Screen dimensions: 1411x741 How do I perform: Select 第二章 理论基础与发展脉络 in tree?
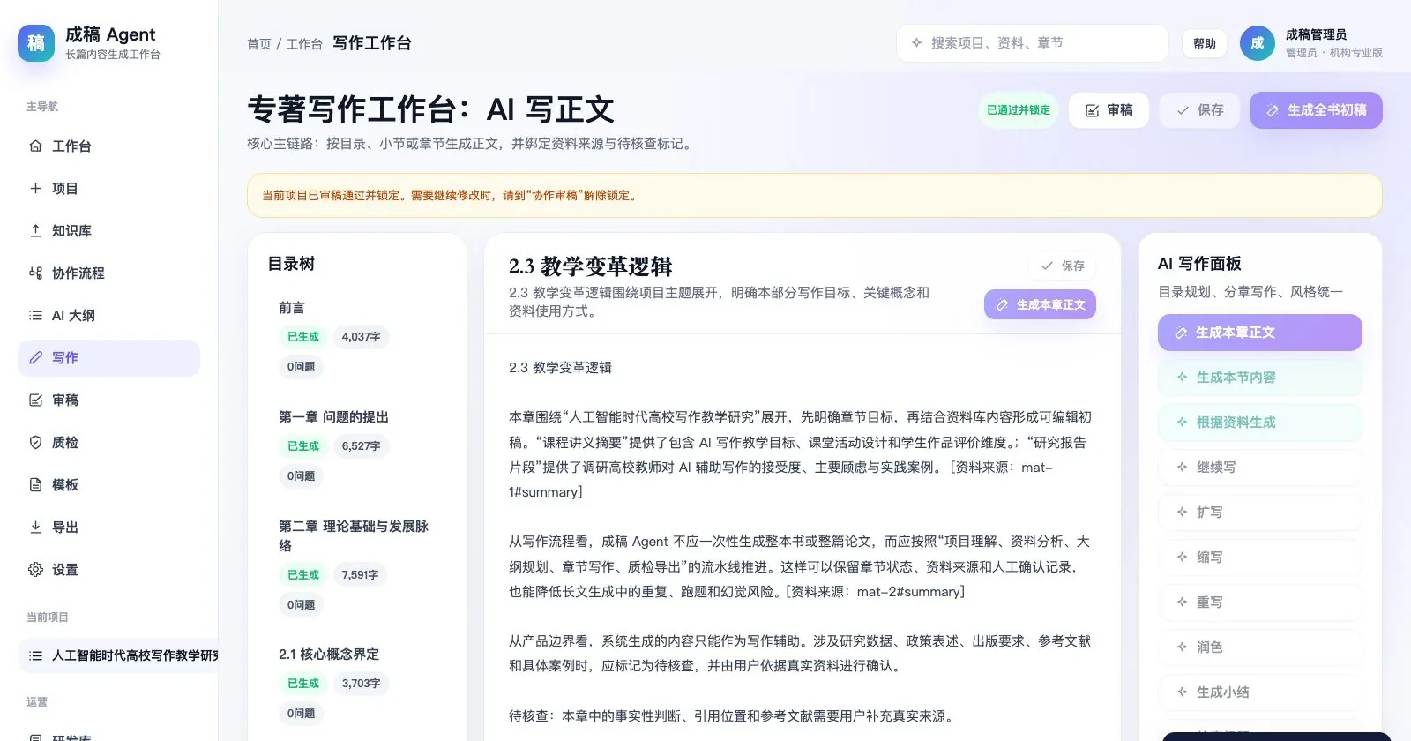354,535
